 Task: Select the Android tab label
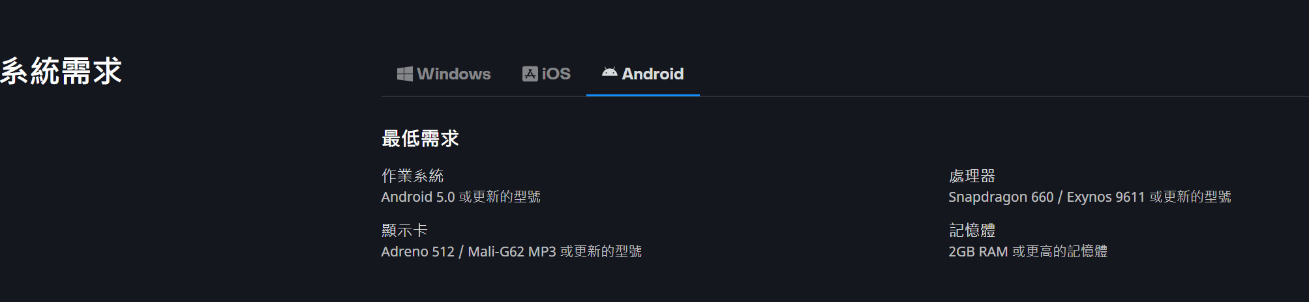coord(653,74)
